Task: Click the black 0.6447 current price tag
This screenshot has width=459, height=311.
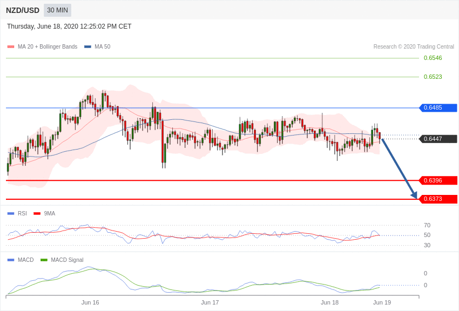Action: pyautogui.click(x=438, y=139)
